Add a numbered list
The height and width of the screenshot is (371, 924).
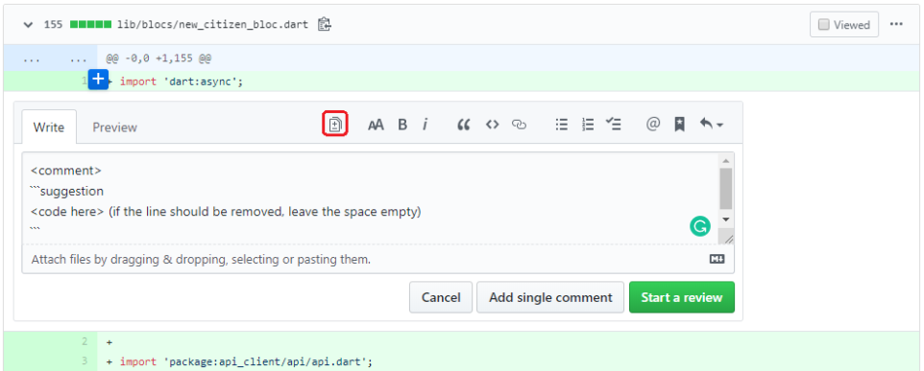tap(588, 125)
